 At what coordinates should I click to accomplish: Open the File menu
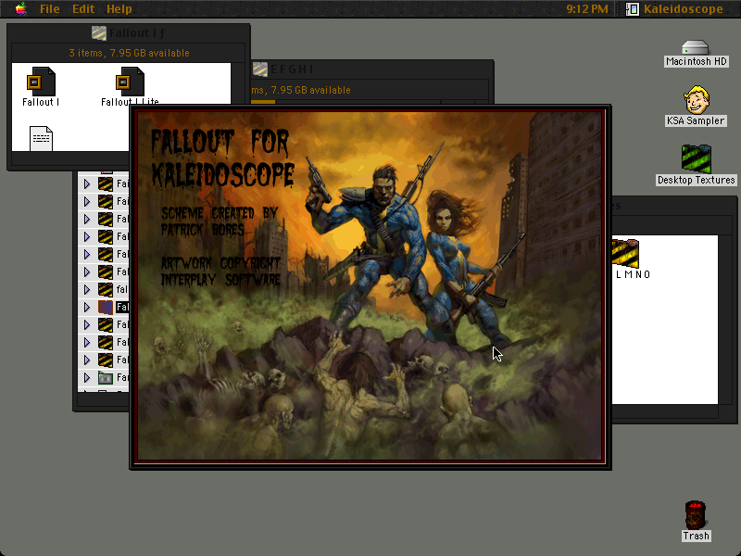[x=50, y=9]
